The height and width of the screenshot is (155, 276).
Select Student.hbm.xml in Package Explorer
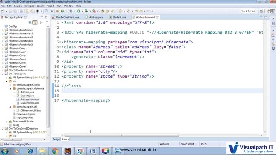coord(30,103)
